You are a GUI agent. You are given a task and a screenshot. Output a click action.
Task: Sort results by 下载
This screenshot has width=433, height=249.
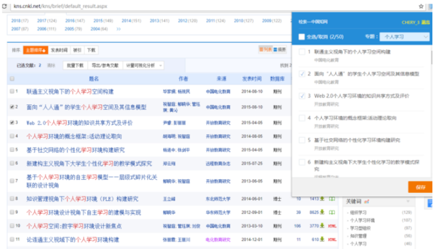[91, 50]
